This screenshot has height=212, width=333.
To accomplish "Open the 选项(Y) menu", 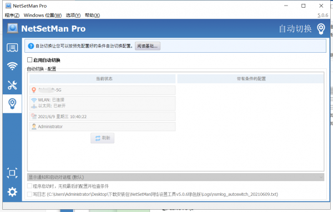I will tap(73, 16).
